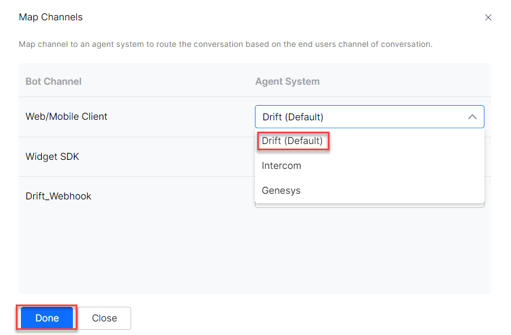Click blank footer space right of Close button
This screenshot has width=511, height=335.
(x=311, y=318)
